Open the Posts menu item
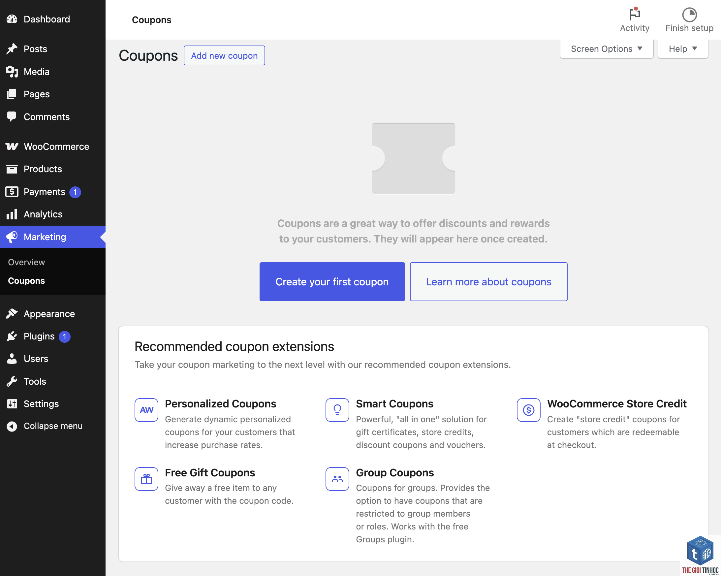This screenshot has height=576, width=721. point(53,49)
